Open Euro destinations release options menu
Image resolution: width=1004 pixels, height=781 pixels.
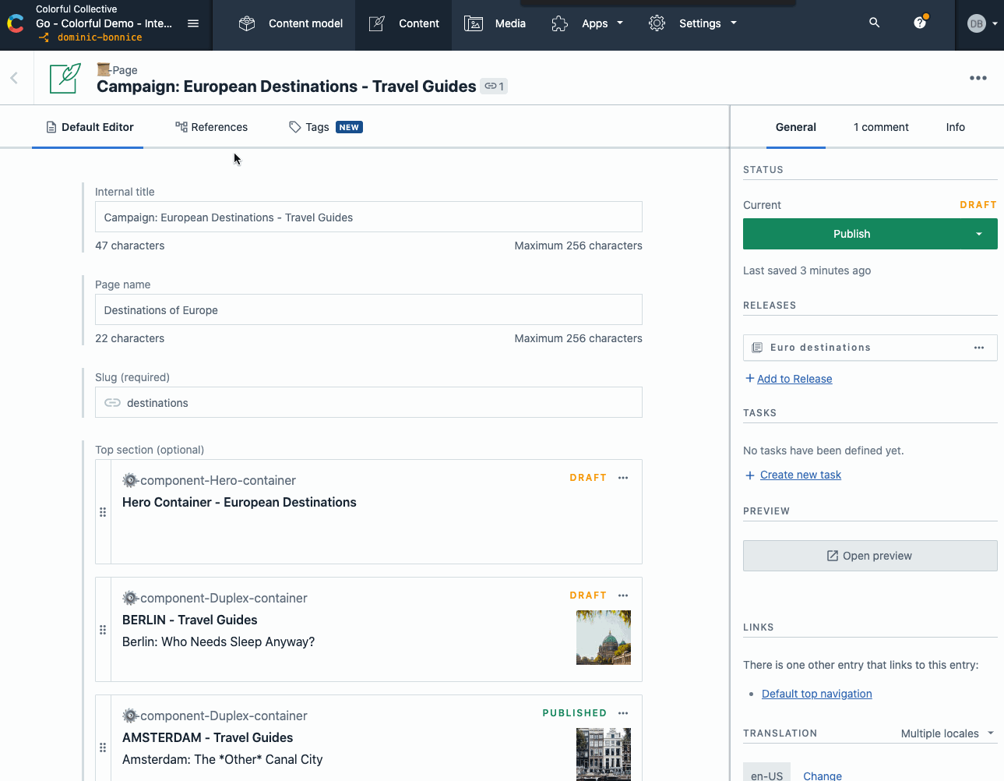tap(979, 348)
